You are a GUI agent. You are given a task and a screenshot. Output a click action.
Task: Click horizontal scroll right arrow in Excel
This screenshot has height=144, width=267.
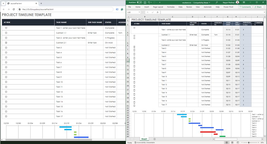tap(262, 139)
